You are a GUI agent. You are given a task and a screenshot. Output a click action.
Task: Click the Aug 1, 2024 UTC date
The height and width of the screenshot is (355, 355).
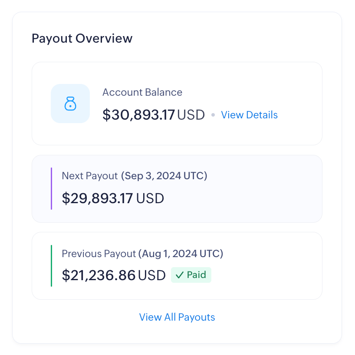pyautogui.click(x=181, y=254)
